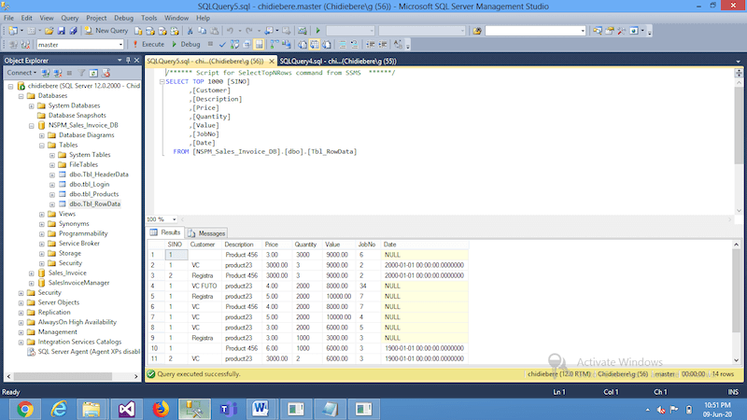Click the green Start arrow in top toolbar
Screen dimensions: 747x420
point(317,31)
